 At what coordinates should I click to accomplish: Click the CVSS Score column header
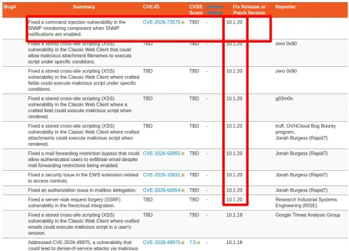click(195, 10)
